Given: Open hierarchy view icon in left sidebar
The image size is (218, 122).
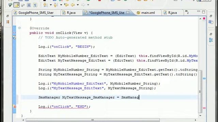Looking at the screenshot, I should point(8,22).
